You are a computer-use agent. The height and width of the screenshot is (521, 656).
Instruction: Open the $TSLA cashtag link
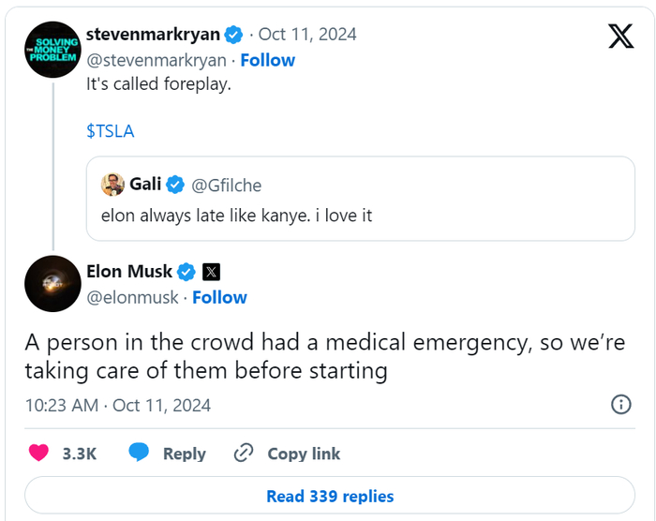pyautogui.click(x=111, y=131)
